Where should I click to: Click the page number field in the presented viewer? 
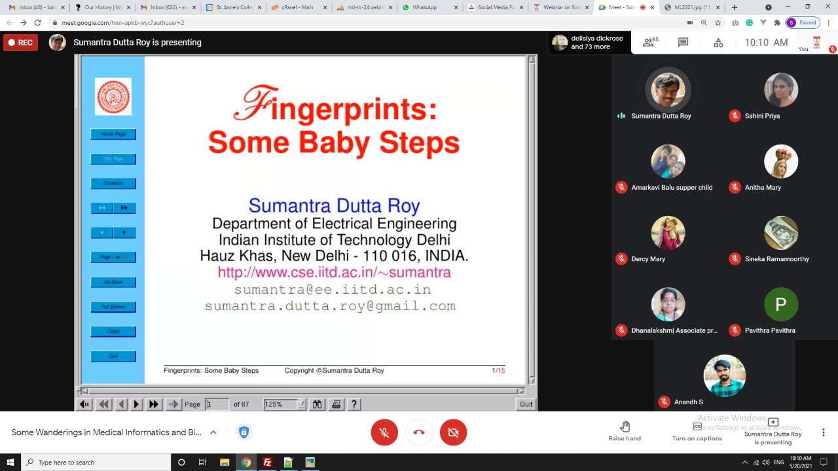point(217,404)
